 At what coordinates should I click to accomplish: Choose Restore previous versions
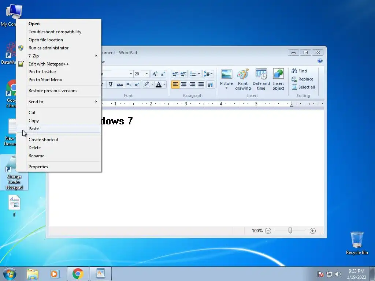59,91
